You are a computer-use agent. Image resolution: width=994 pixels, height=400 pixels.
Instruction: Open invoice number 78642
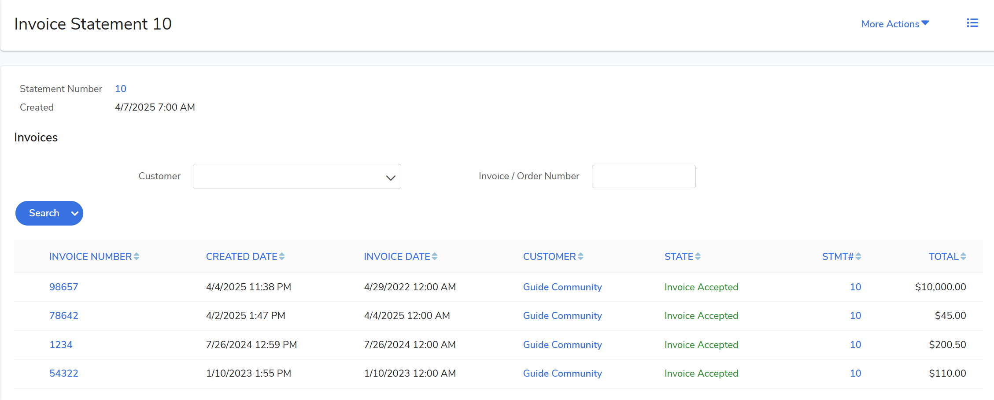tap(64, 315)
